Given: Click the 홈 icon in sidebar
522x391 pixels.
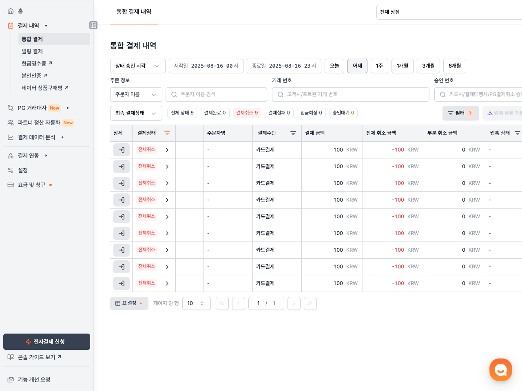Looking at the screenshot, I should point(11,11).
